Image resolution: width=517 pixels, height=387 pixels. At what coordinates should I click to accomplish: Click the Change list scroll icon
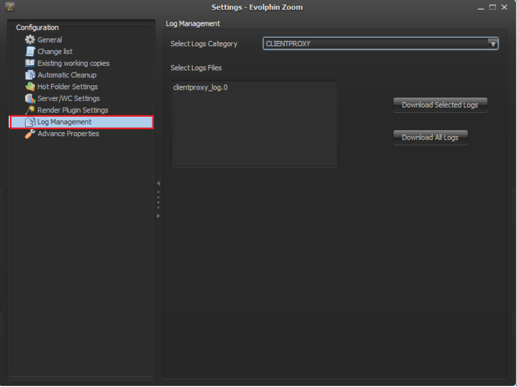pyautogui.click(x=30, y=52)
